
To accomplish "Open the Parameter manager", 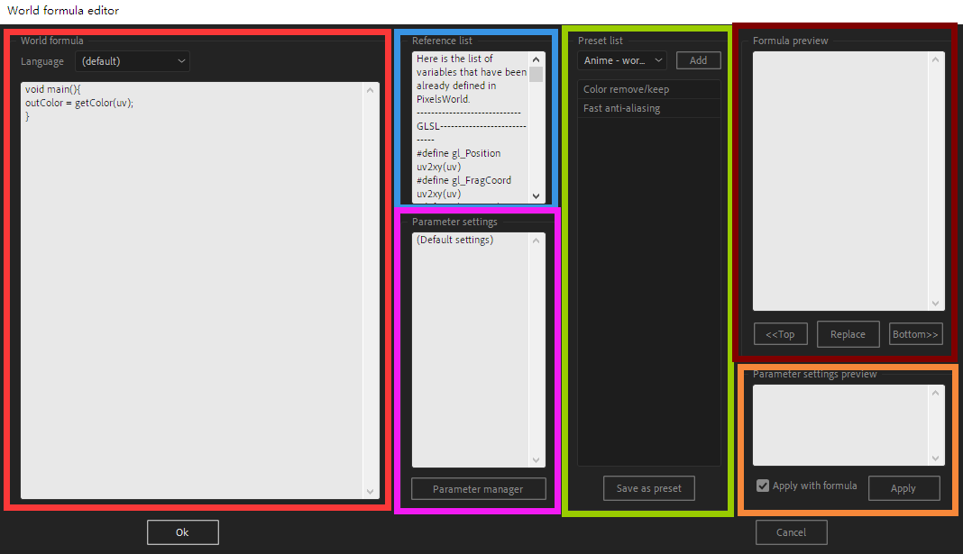I will [478, 489].
